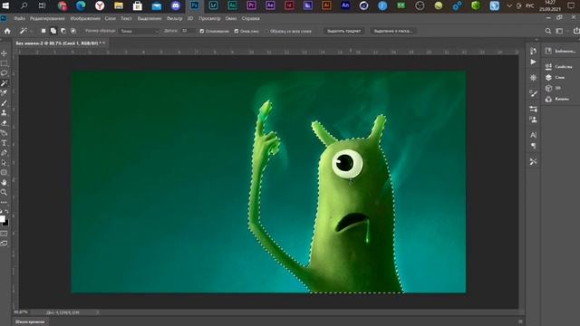
Task: Open the Actions play-arrow panel icon
Action: [x=533, y=62]
